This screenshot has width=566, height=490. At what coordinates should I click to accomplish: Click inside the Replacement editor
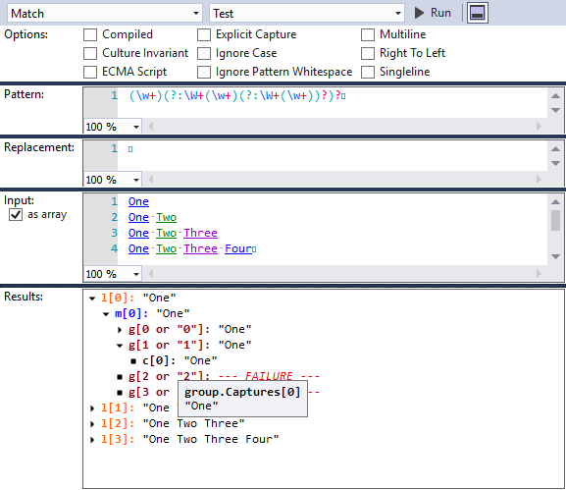333,156
